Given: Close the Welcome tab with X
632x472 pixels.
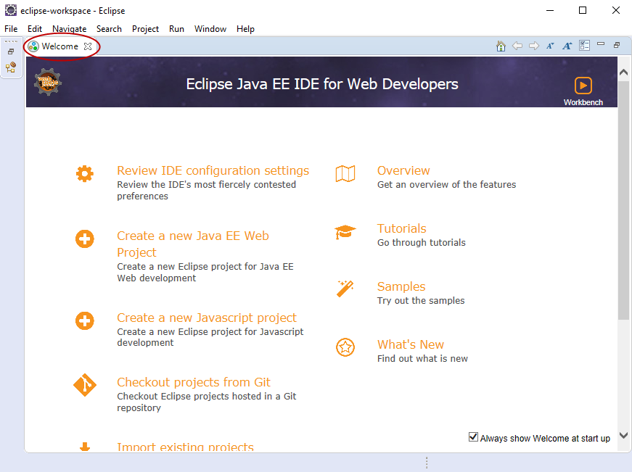Looking at the screenshot, I should point(88,46).
